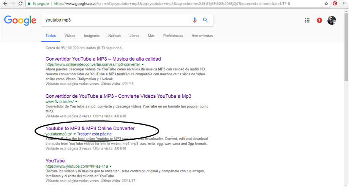Click the youtubemp3.to/ green URL
The height and width of the screenshot is (187, 349).
pyautogui.click(x=59, y=134)
